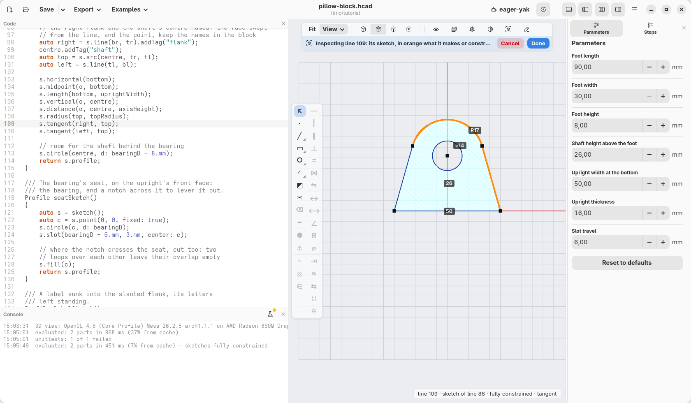
Task: Select the half-filled square fill tool
Action: point(299,185)
